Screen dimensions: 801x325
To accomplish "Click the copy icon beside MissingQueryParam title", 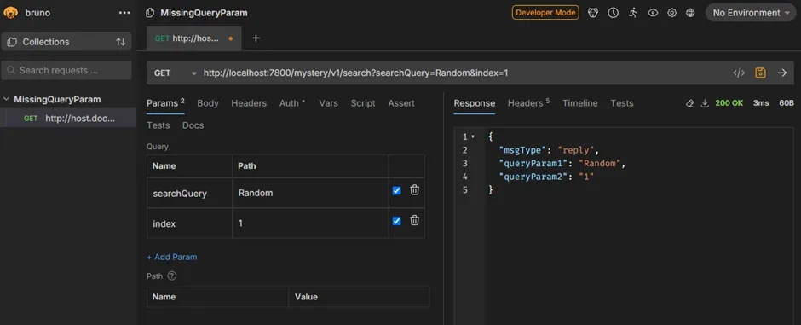I will 150,13.
